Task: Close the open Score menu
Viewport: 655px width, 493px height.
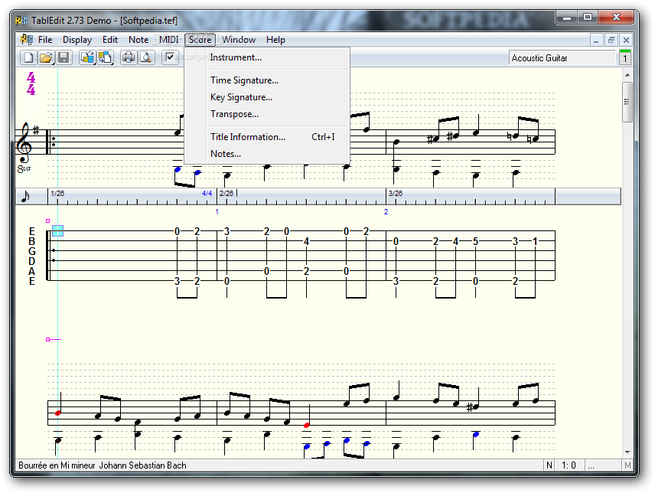Action: coord(200,40)
